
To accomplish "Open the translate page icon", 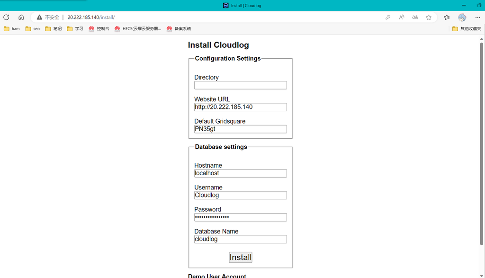I will pos(415,18).
